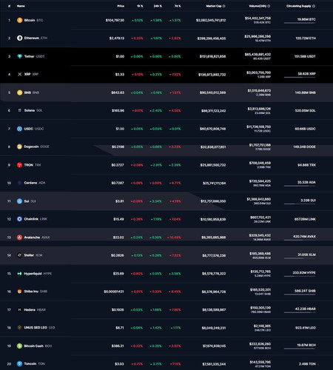
Task: Click the USDC circulating supply value
Action: point(305,129)
